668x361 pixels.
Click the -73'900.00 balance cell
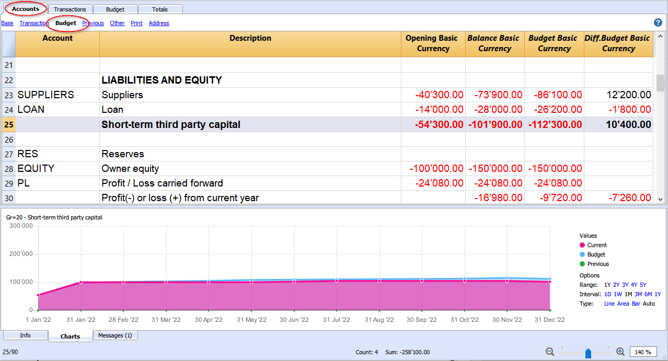coord(495,95)
